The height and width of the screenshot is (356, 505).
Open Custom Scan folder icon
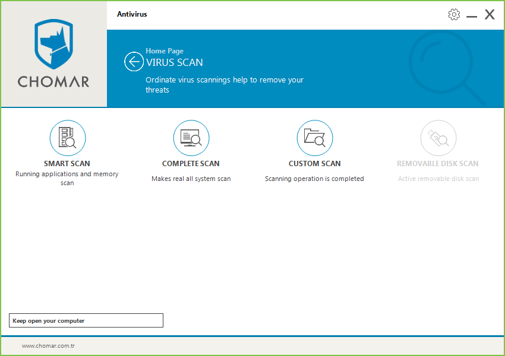[315, 138]
